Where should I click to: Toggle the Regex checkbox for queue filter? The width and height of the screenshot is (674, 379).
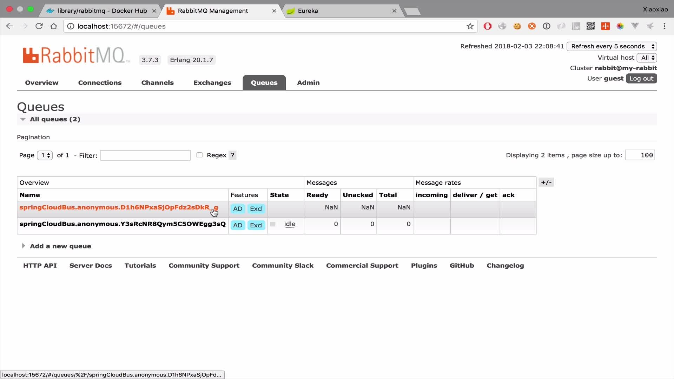coord(199,155)
